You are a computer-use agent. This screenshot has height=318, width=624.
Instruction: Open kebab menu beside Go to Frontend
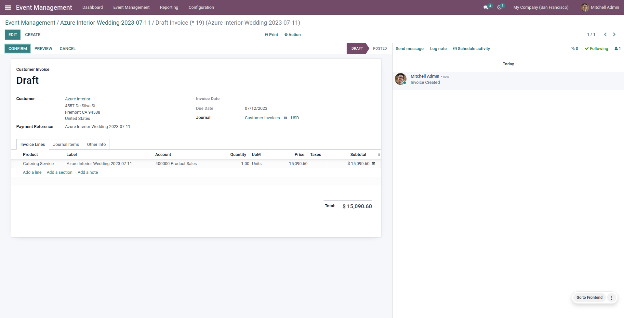coord(612,298)
